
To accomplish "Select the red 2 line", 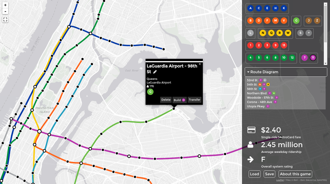I will [x=259, y=45].
